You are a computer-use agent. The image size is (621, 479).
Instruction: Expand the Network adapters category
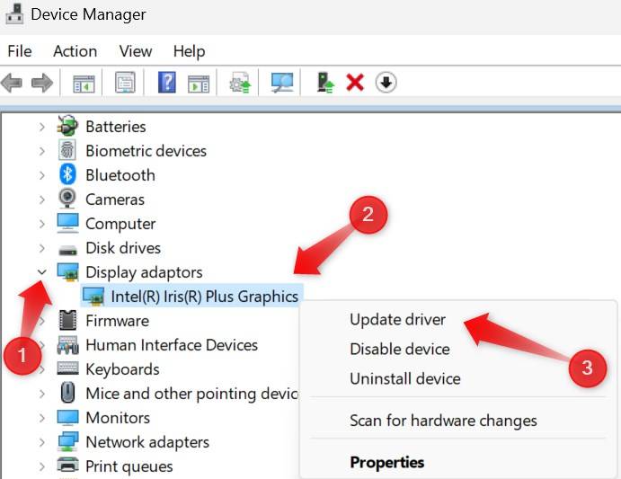coord(42,442)
